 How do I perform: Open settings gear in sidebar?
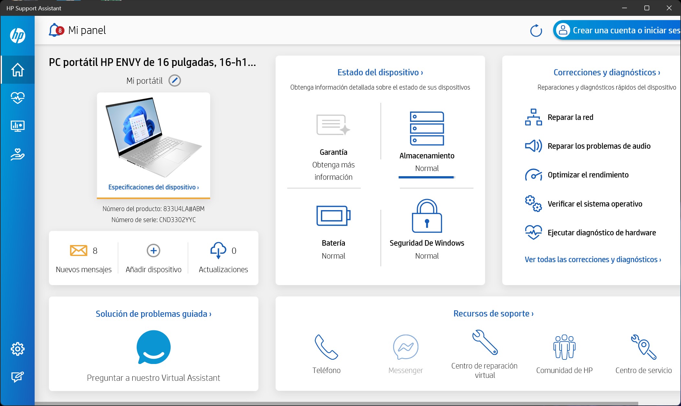coord(17,349)
